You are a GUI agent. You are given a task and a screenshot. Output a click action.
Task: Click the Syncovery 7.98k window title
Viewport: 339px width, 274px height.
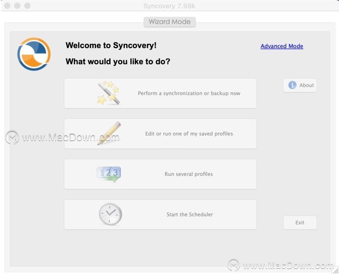(169, 6)
